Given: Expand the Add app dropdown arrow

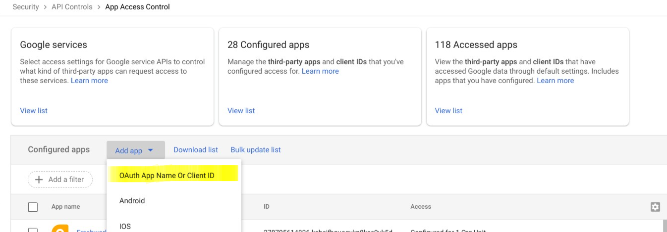Looking at the screenshot, I should pos(150,150).
